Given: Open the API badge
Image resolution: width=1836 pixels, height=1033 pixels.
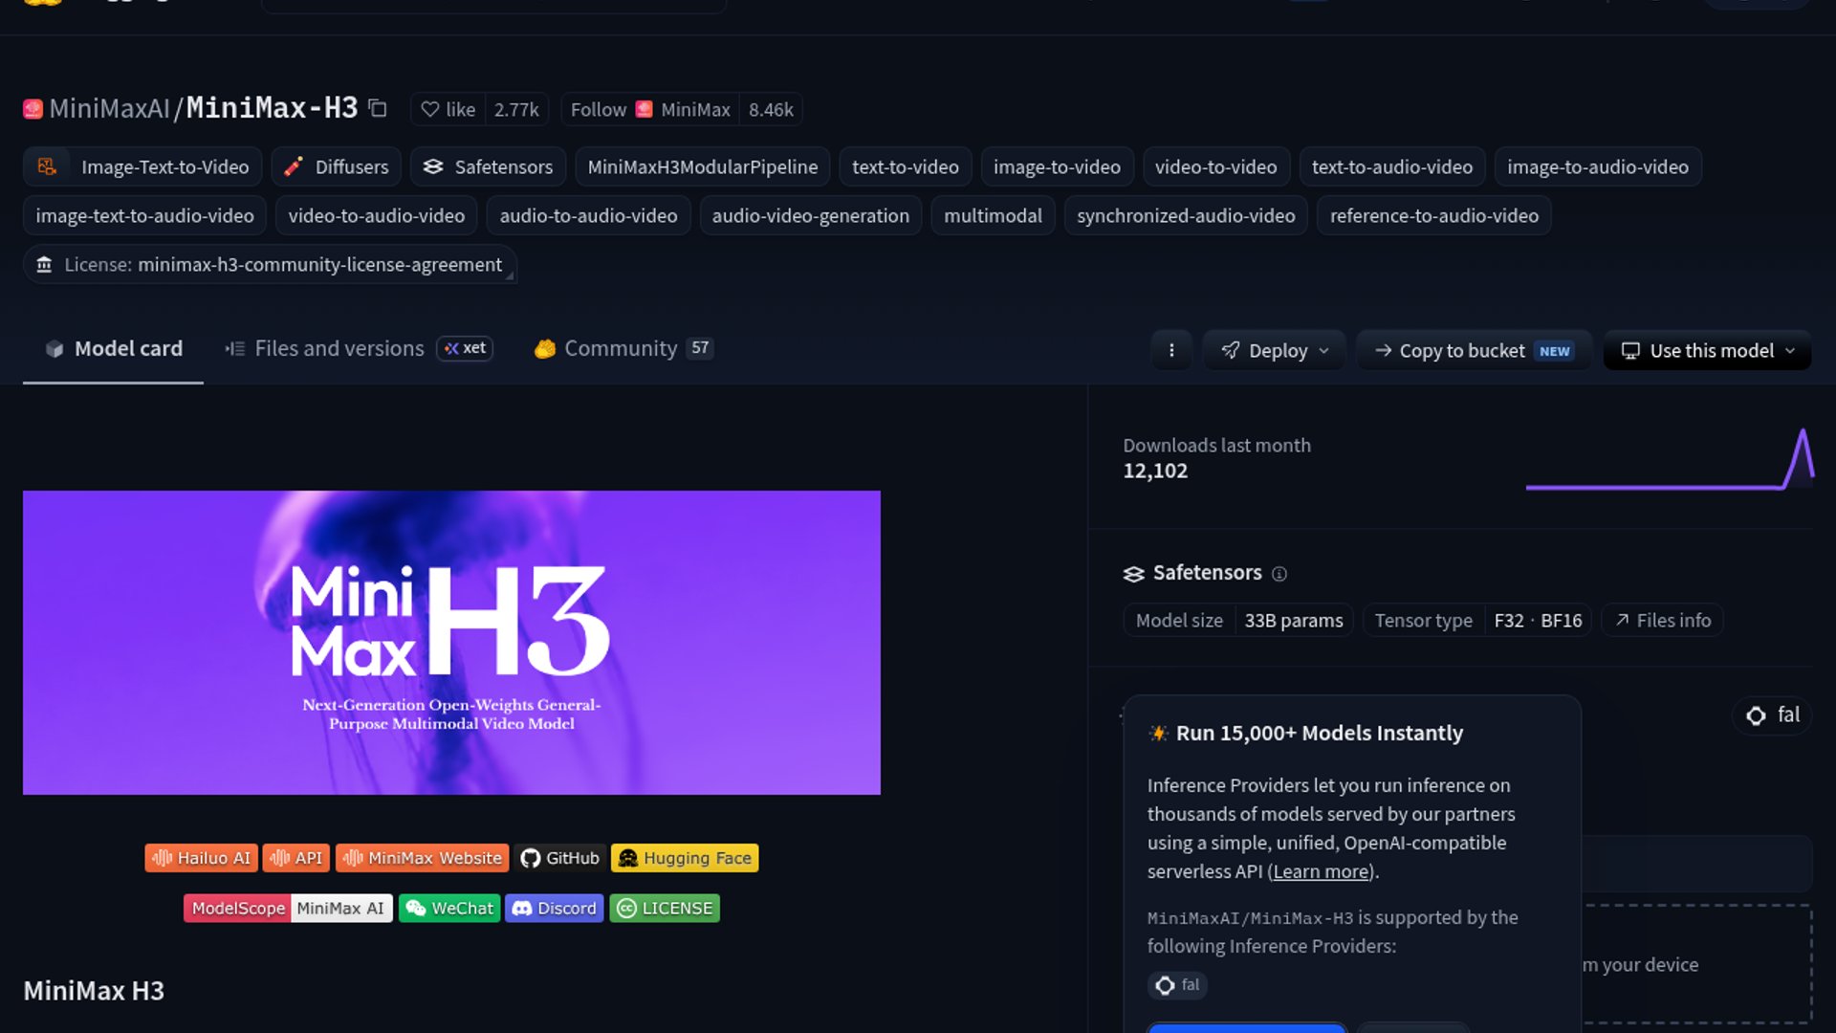Looking at the screenshot, I should click(296, 858).
